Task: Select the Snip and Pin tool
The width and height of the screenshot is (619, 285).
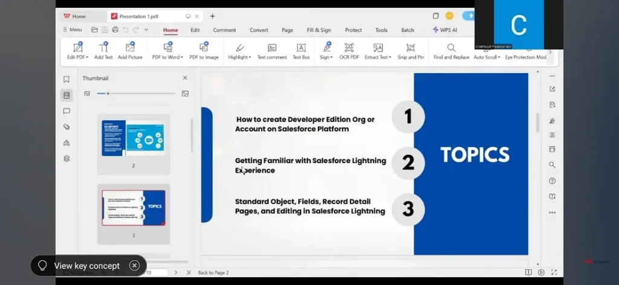Action: click(x=410, y=48)
